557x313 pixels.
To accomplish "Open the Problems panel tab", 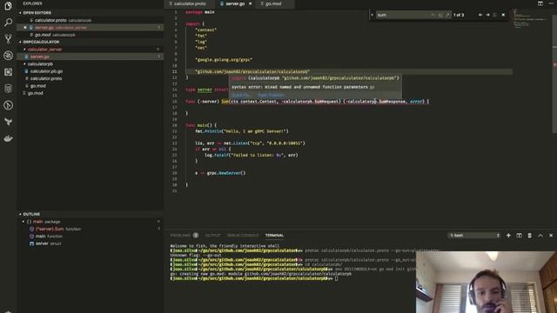I will (x=180, y=236).
